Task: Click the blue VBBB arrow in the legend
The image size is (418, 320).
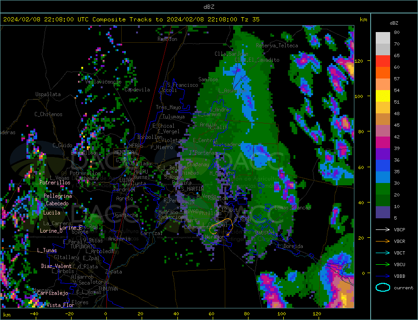Action: pos(383,276)
